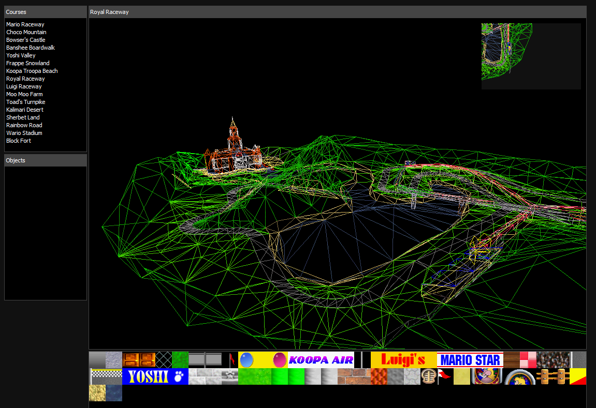Pick the YOSHI paw sign texture

click(x=155, y=376)
